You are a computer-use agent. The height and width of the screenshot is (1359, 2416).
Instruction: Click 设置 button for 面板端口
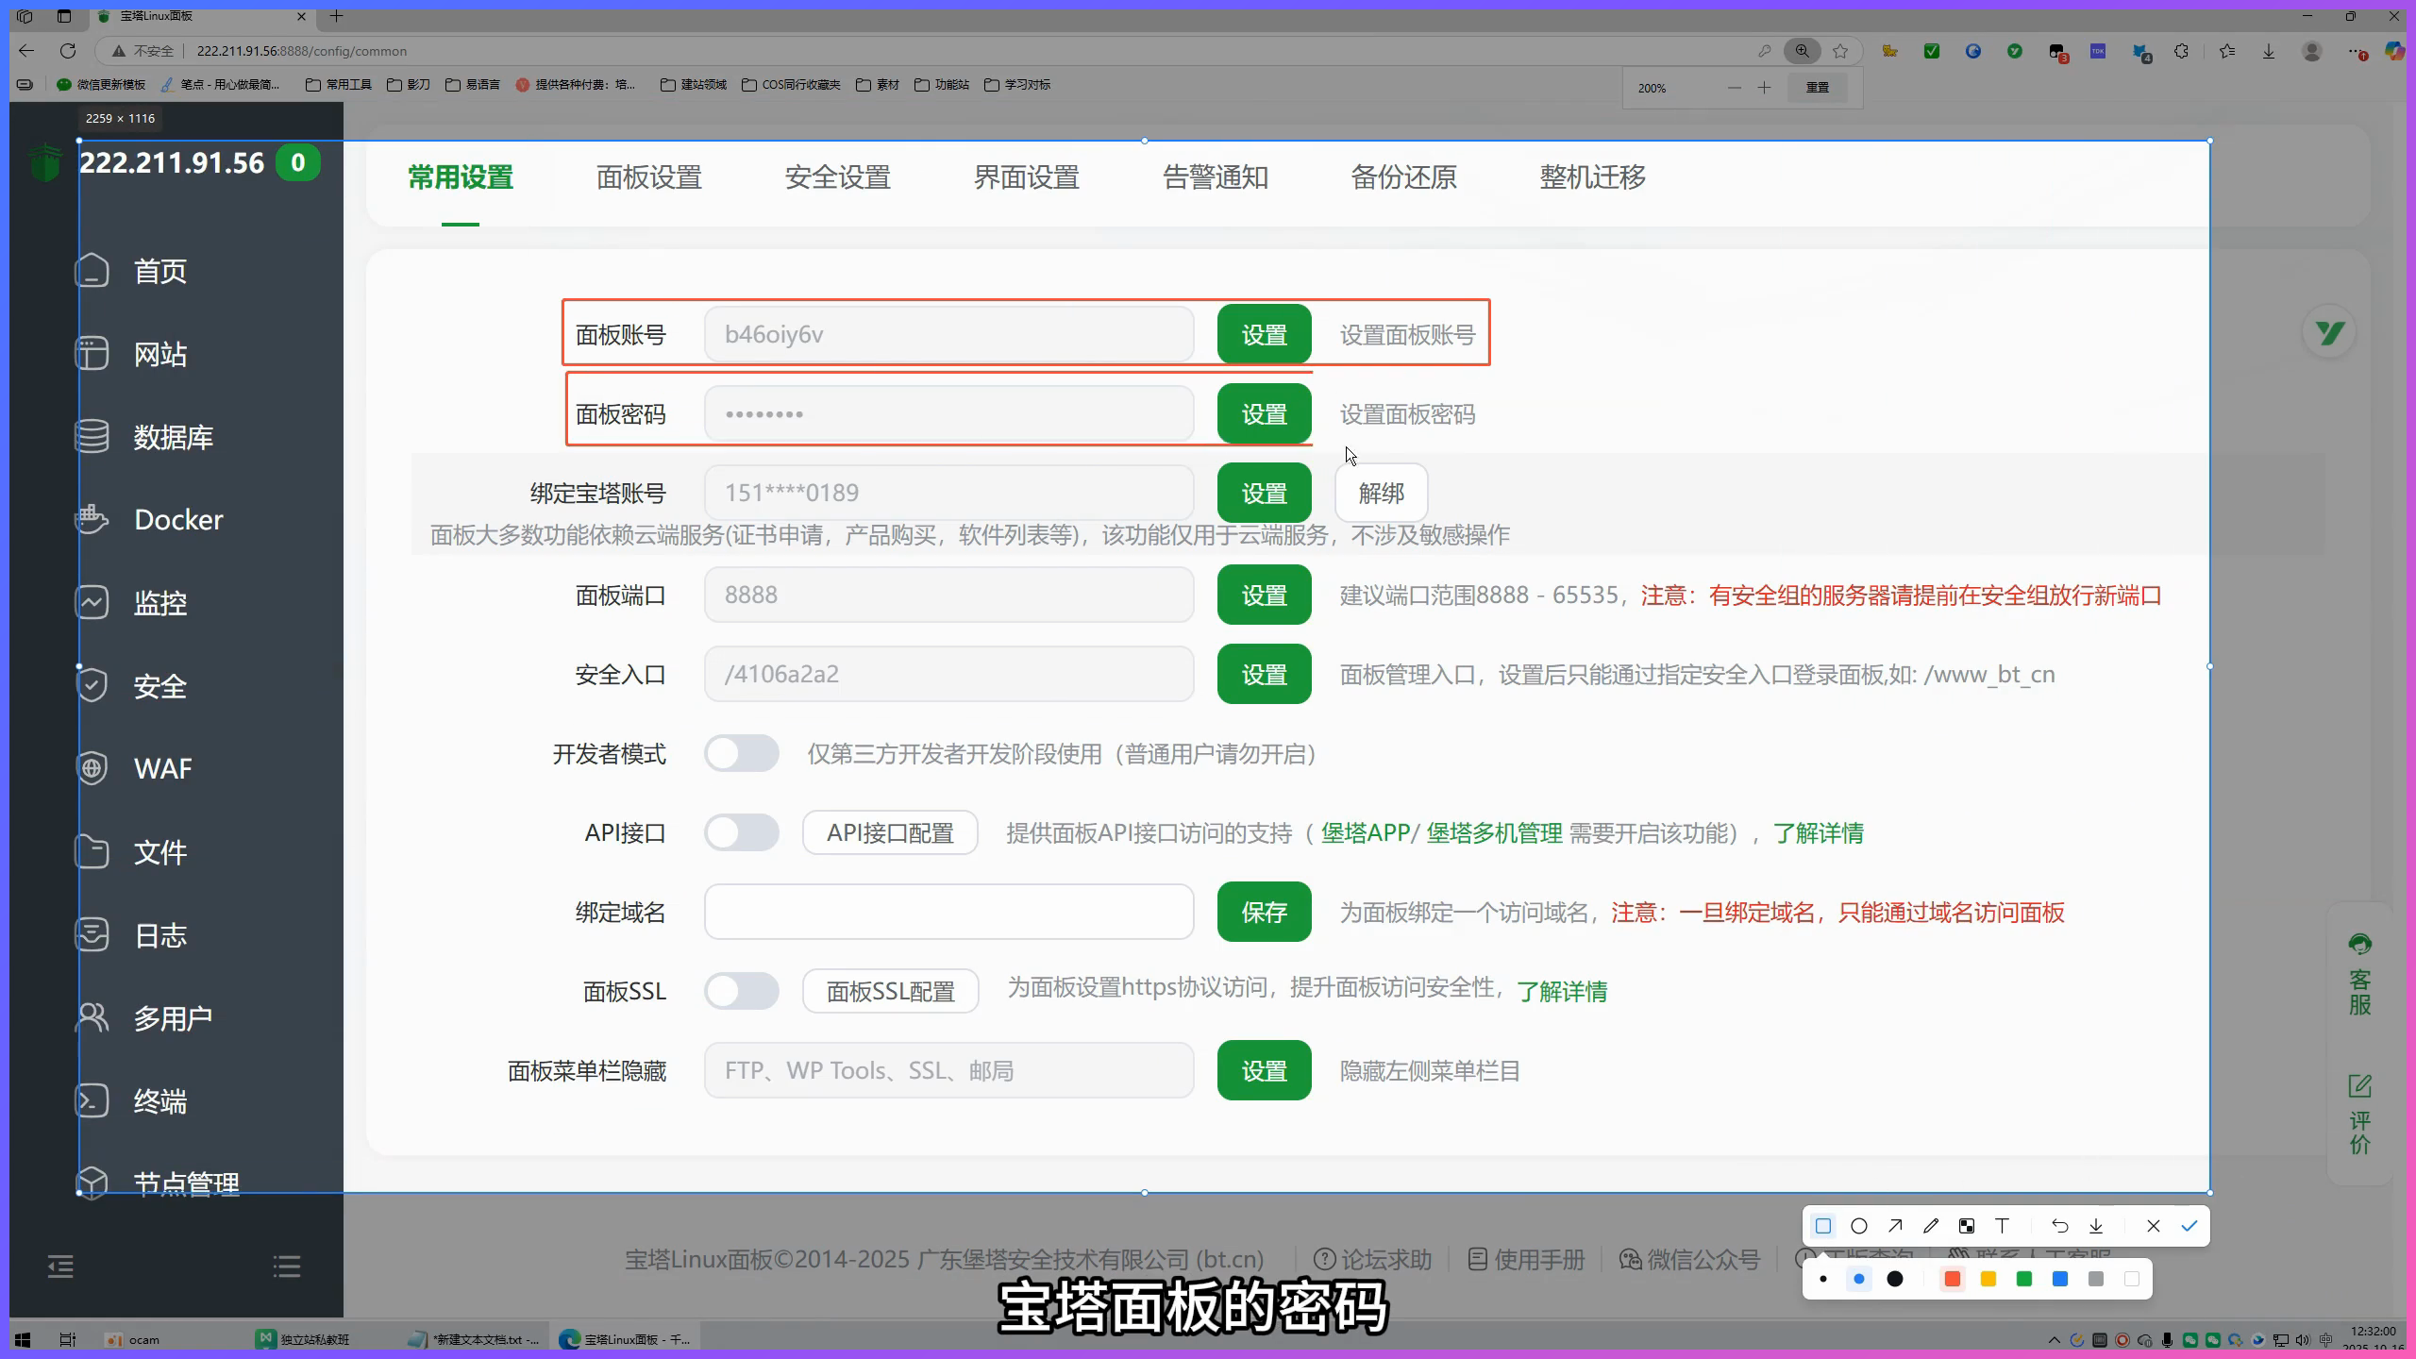(1265, 595)
